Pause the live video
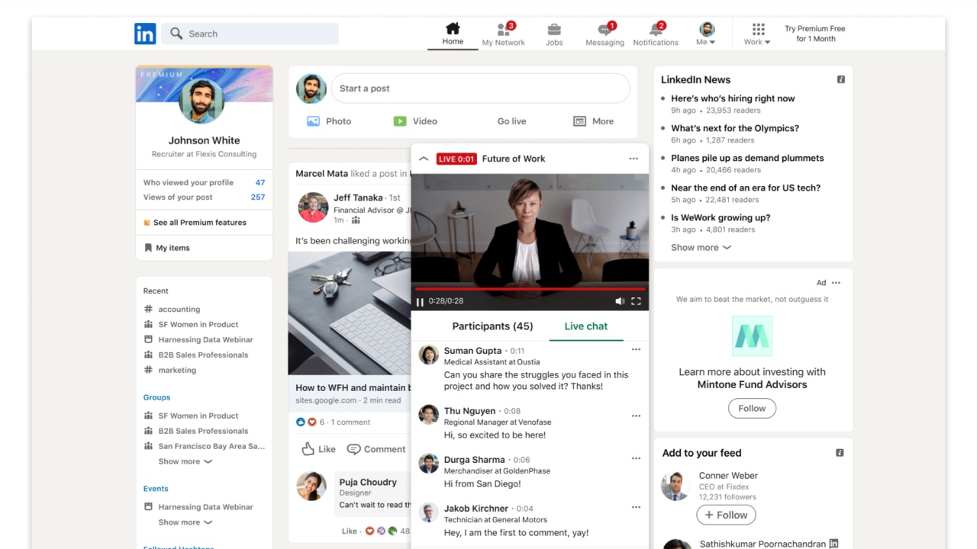The height and width of the screenshot is (549, 977). 420,302
